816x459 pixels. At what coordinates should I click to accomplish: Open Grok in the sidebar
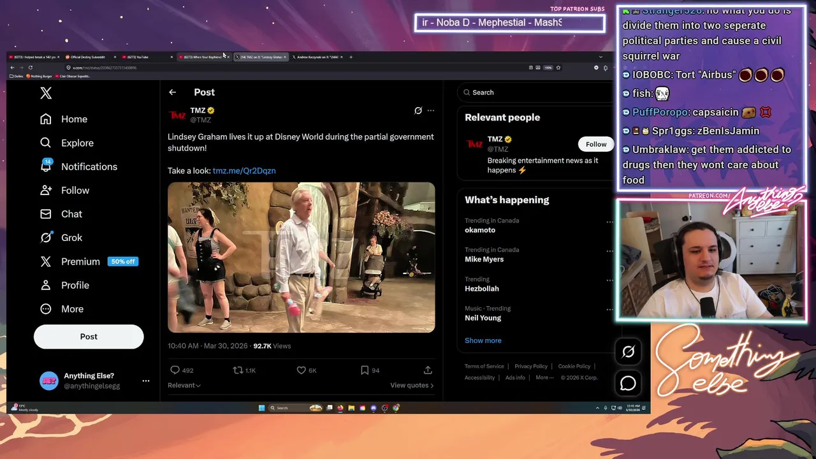61,237
